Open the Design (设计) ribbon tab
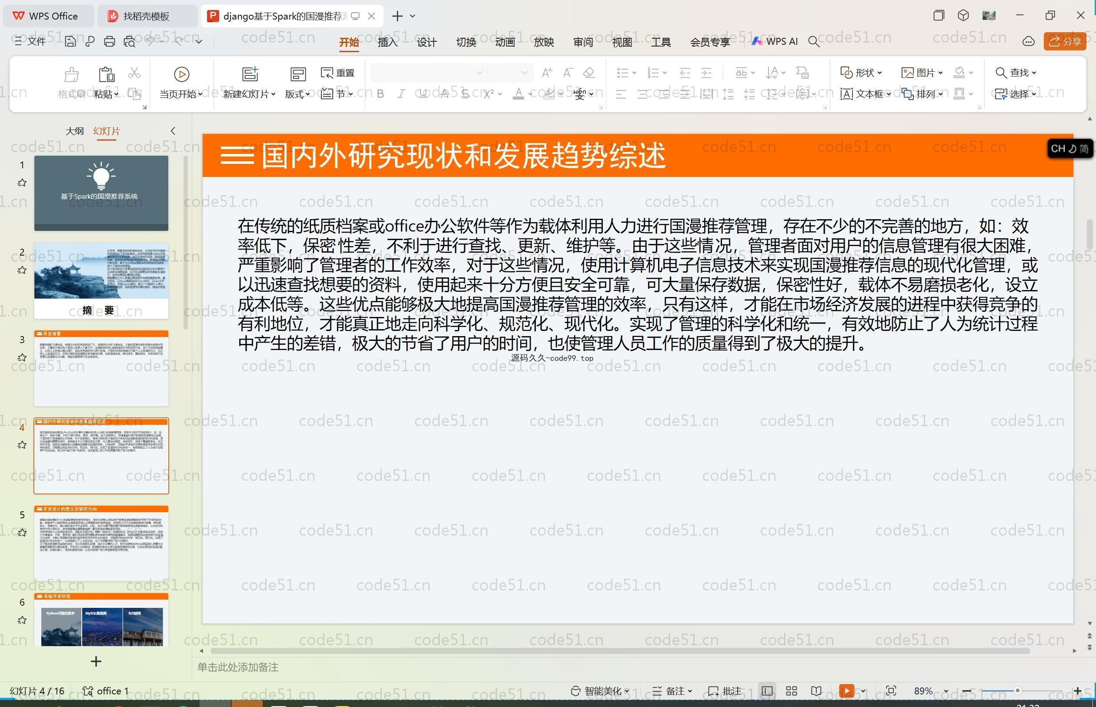This screenshot has height=707, width=1096. point(427,42)
